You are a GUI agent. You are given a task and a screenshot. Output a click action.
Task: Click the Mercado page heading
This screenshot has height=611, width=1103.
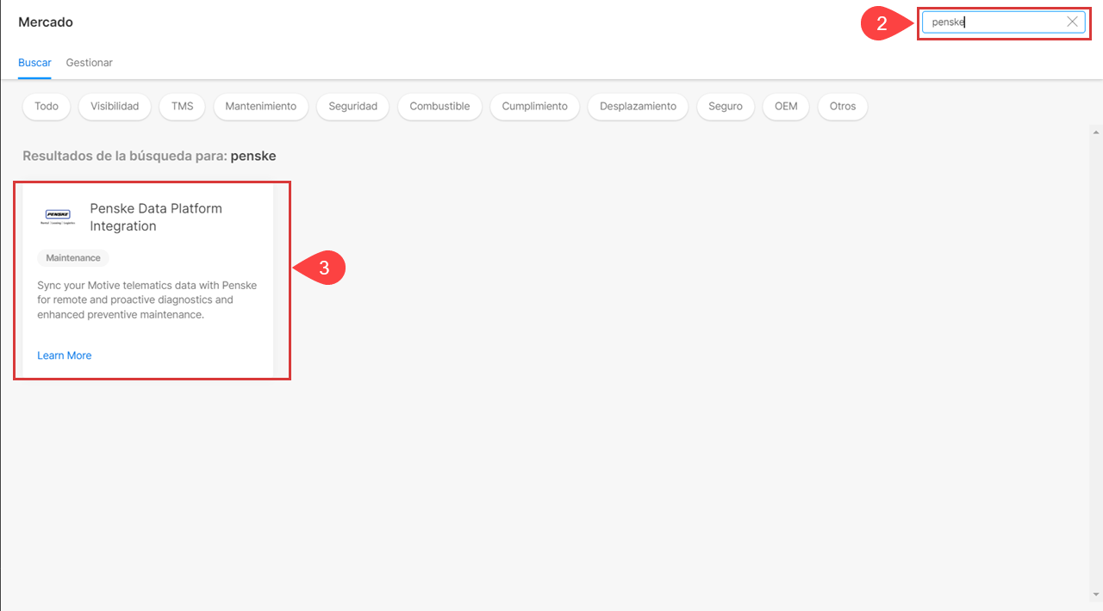[x=46, y=22]
